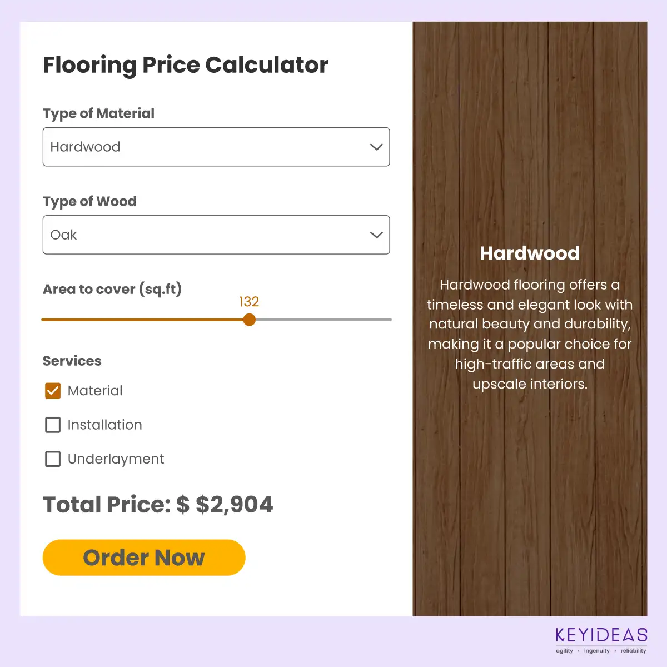Open the Hardwood material dropdown
Image resolution: width=667 pixels, height=667 pixels.
coord(216,147)
